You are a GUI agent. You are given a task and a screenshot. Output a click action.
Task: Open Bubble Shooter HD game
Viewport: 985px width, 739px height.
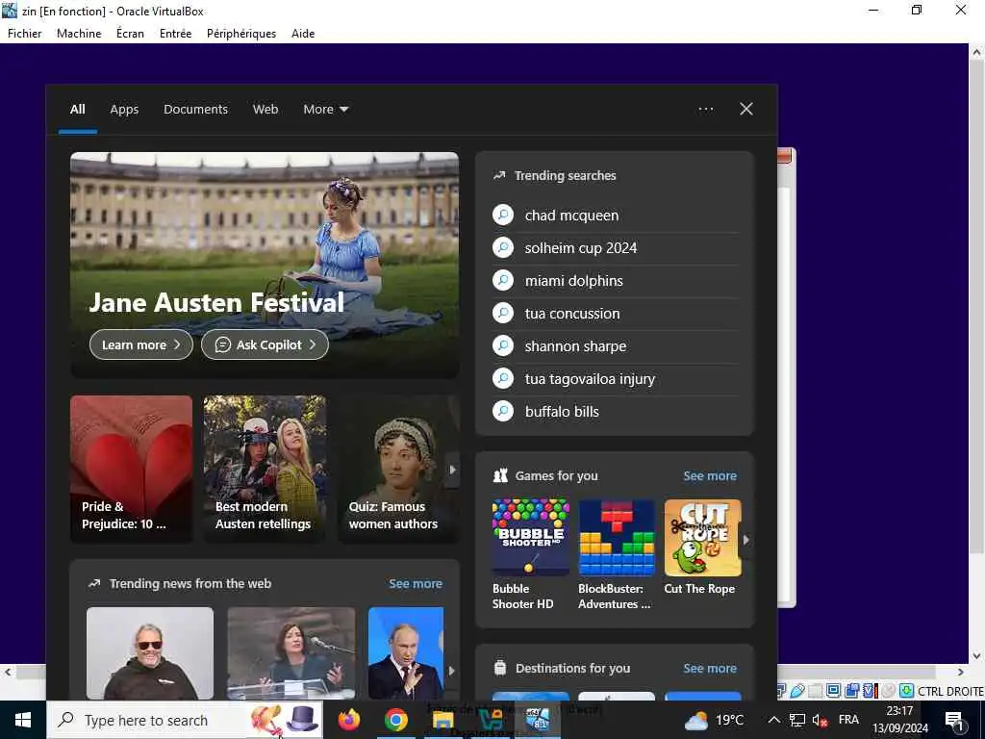(531, 554)
